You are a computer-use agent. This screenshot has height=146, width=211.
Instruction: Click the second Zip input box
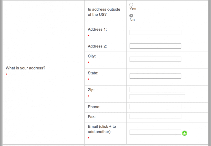pos(157,97)
